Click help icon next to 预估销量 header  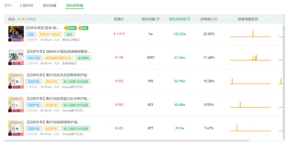158,19
